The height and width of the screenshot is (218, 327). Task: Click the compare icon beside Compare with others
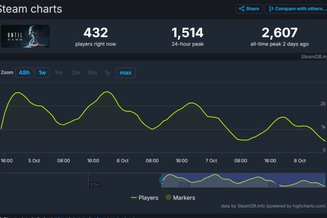coord(271,9)
